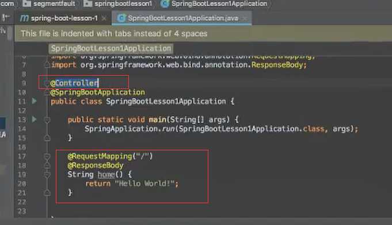The image size is (392, 225).
Task: Run class via gutter arrow on line 11
Action: 35,101
